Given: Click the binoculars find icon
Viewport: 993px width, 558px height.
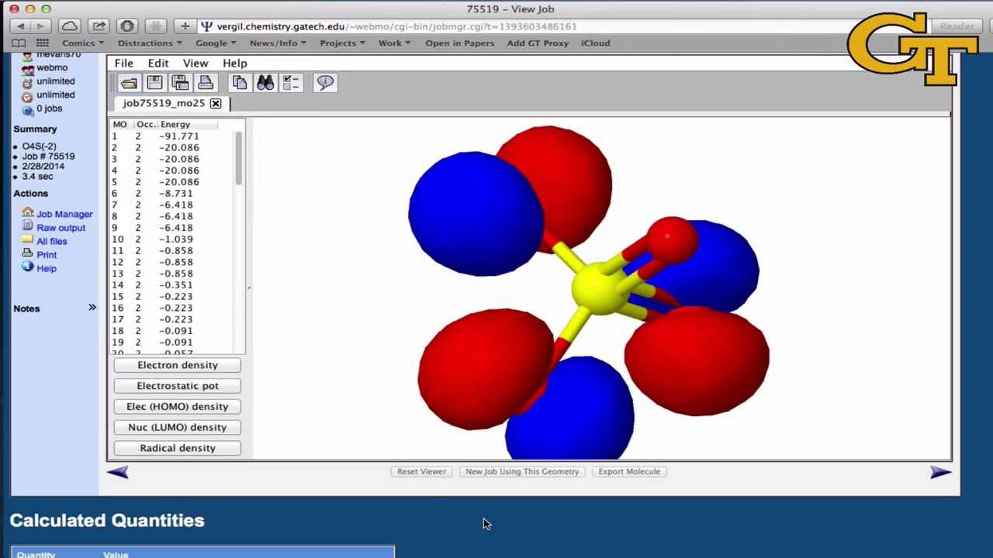Looking at the screenshot, I should [265, 83].
